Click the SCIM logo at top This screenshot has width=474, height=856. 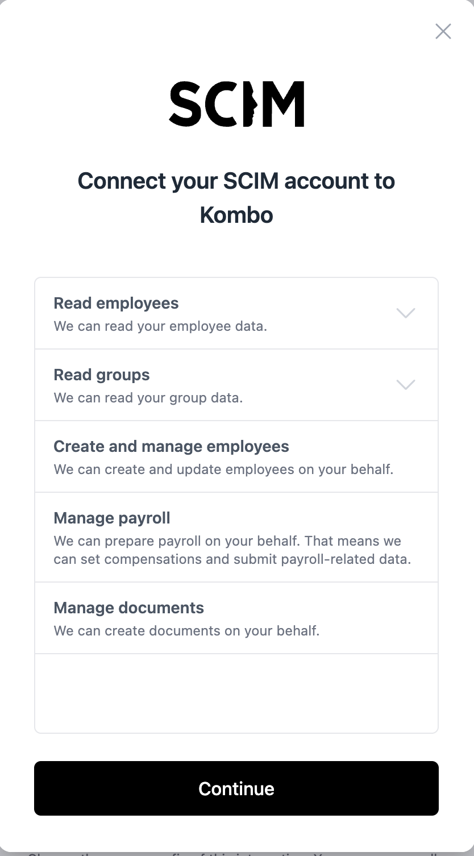[236, 104]
